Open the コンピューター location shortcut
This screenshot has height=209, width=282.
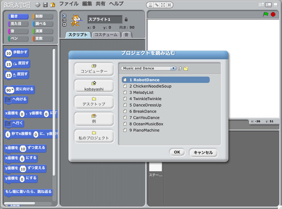[94, 69]
